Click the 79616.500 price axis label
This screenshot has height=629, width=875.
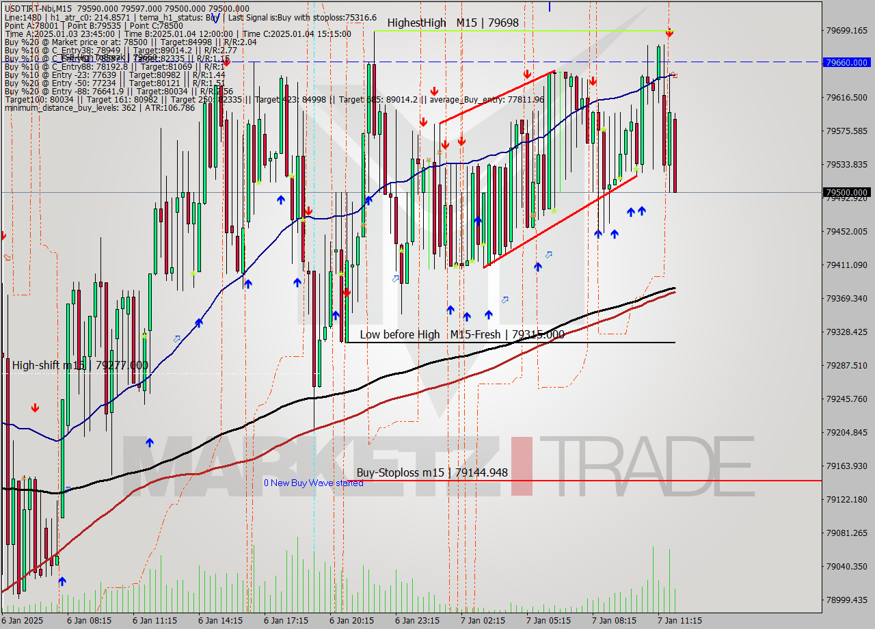[x=847, y=98]
